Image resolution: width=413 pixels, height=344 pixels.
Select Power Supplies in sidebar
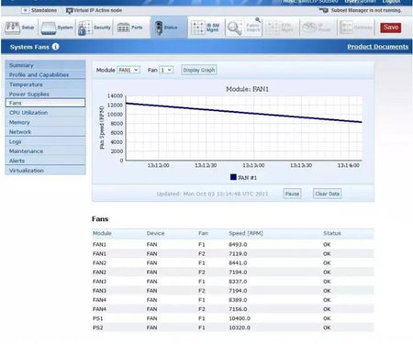pyautogui.click(x=45, y=94)
